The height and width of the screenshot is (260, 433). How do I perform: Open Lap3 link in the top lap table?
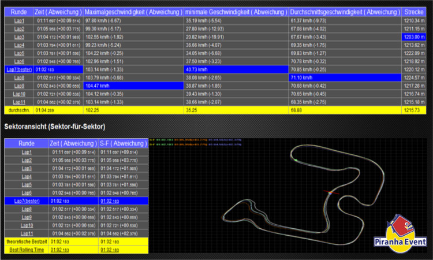(19, 36)
